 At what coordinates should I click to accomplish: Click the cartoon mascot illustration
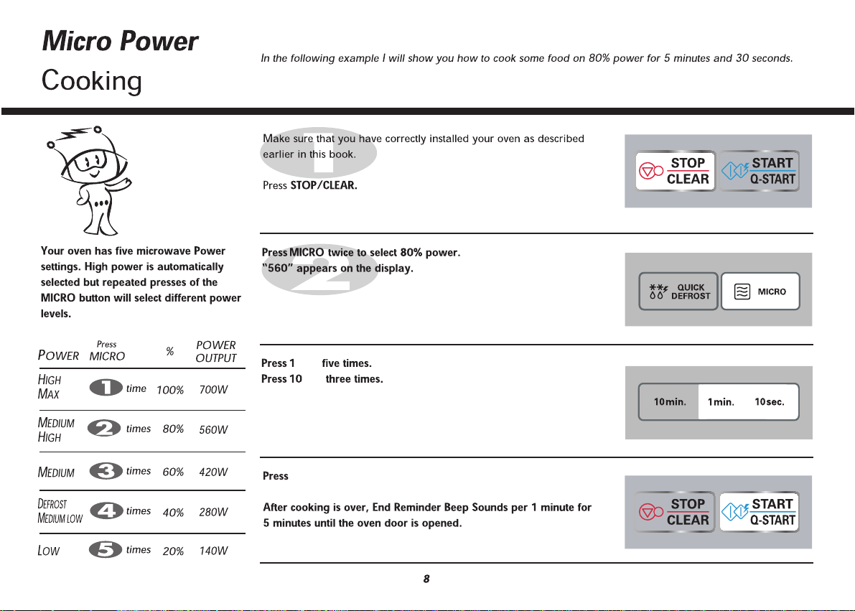[x=89, y=181]
